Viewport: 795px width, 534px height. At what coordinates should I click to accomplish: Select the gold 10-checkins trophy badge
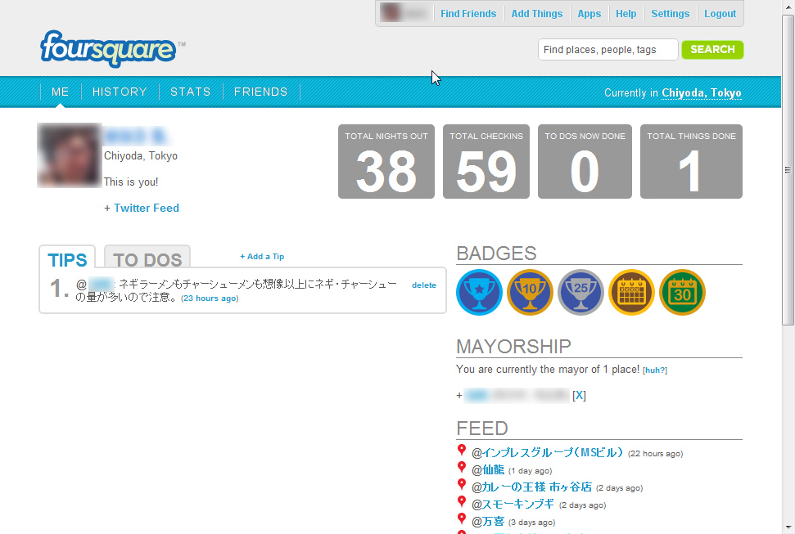[x=530, y=292]
